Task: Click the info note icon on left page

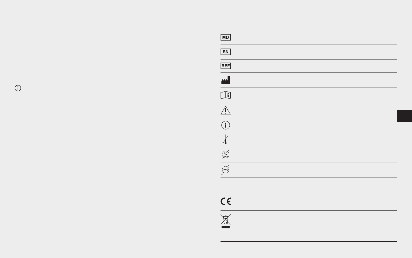Action: pos(18,88)
